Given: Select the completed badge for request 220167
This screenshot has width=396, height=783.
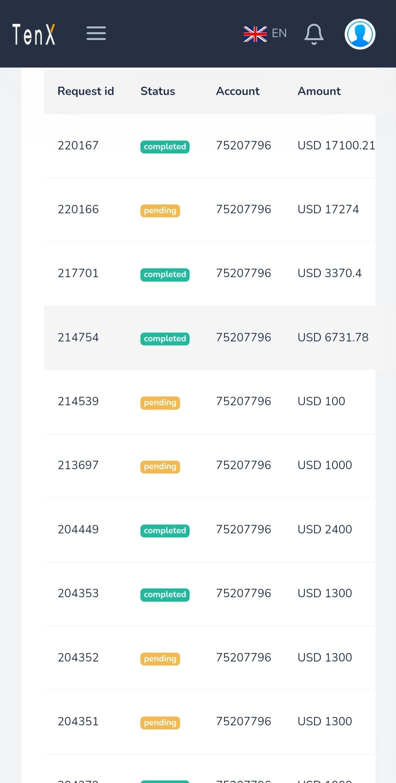Looking at the screenshot, I should click(x=165, y=147).
